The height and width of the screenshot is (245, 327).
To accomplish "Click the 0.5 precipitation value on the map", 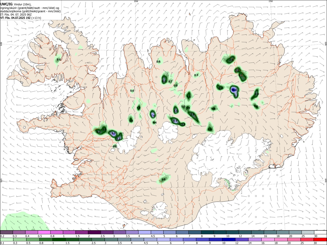I will pyautogui.click(x=196, y=75).
